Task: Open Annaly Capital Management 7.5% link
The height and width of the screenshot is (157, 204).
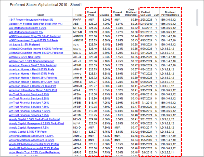Action: point(29,128)
